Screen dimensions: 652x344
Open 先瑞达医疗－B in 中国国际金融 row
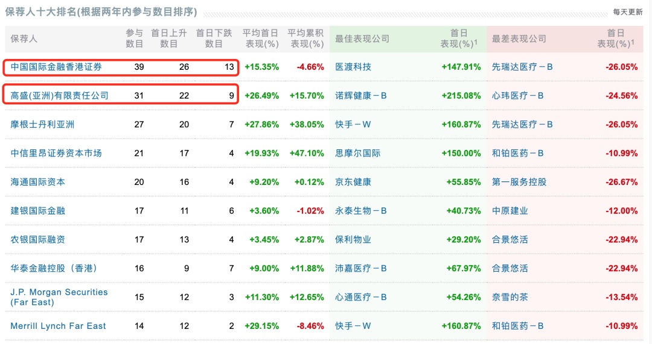tap(522, 67)
